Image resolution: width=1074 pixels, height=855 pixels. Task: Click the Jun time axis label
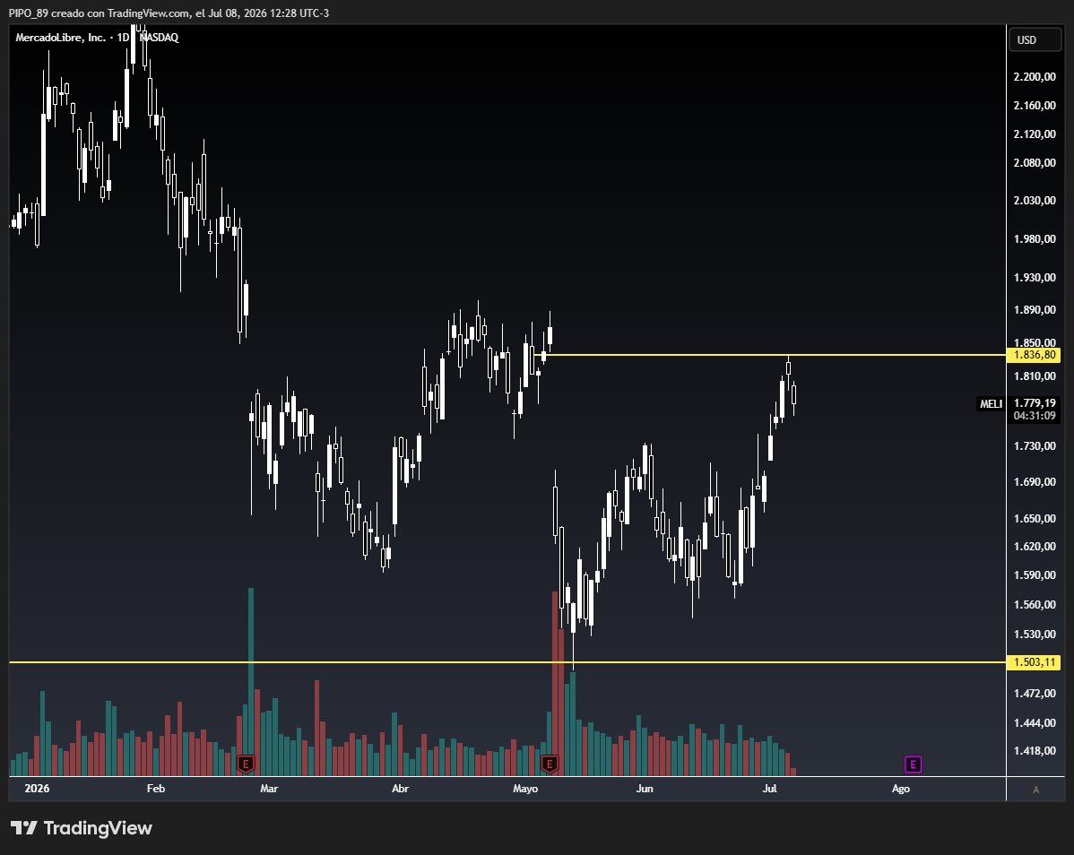point(644,789)
